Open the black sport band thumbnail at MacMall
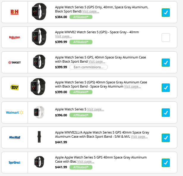The image size is (183, 176). pos(39,137)
